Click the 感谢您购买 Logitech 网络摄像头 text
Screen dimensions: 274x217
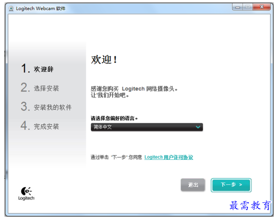tap(134, 89)
